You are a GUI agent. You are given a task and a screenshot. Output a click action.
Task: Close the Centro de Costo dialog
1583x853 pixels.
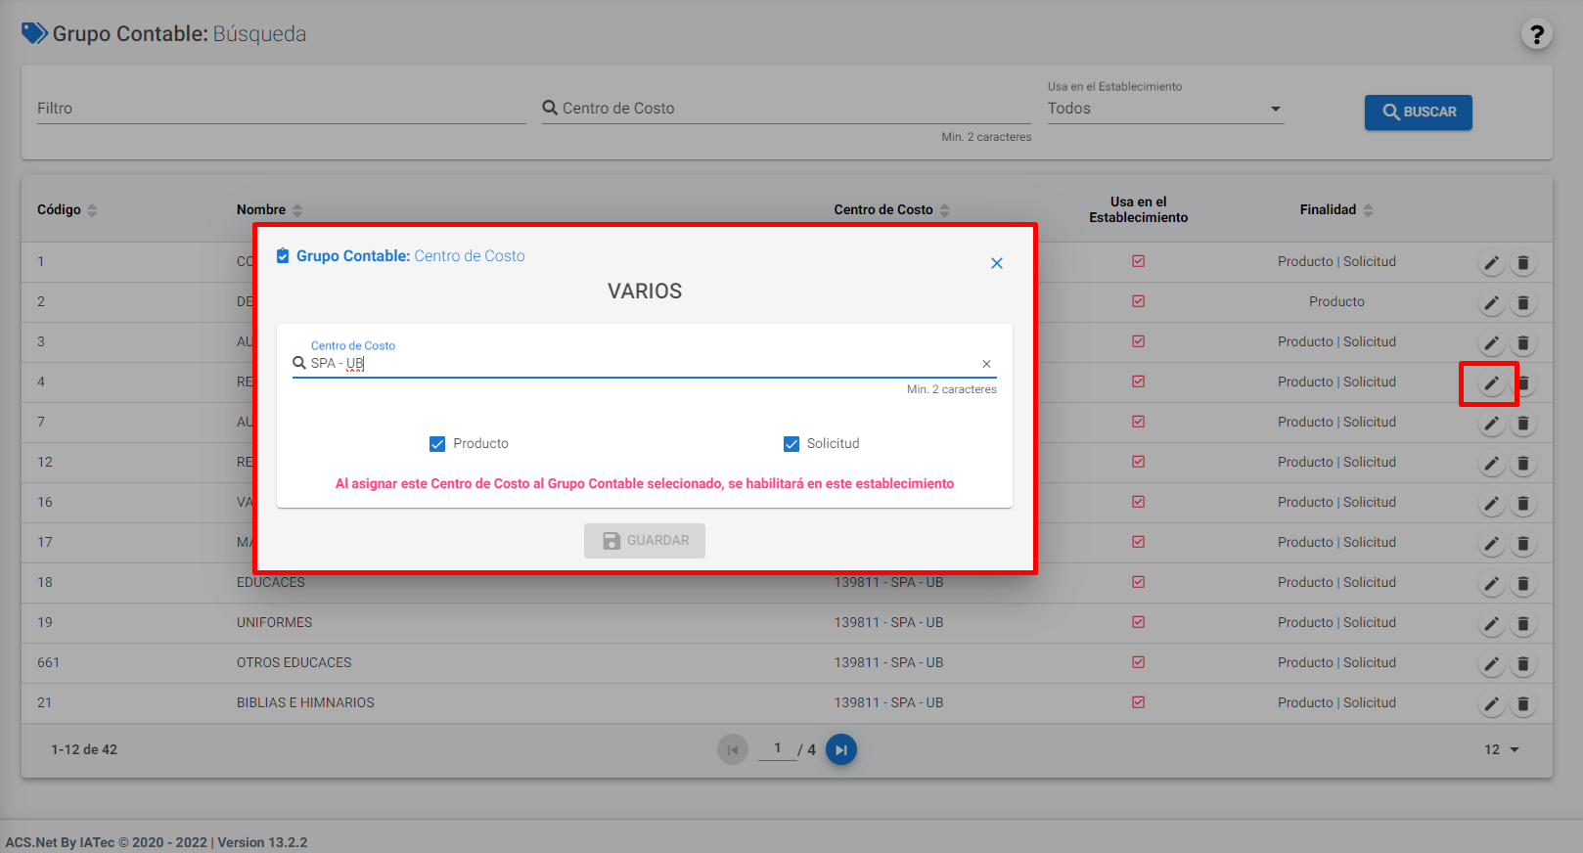pos(997,263)
